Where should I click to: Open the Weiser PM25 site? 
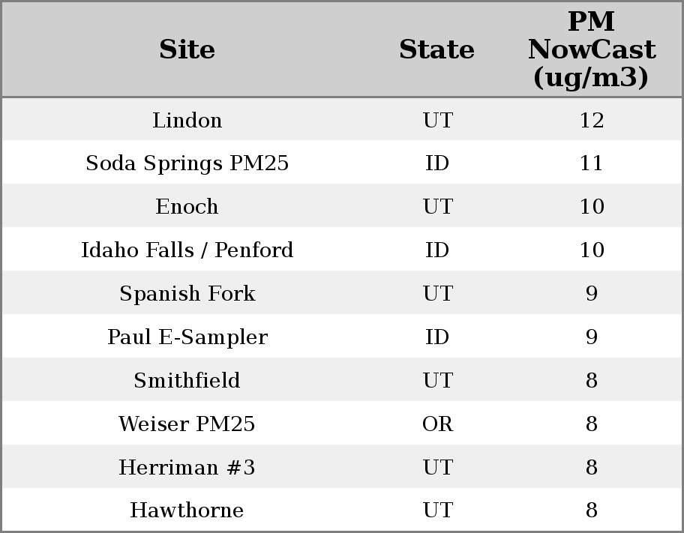[187, 424]
